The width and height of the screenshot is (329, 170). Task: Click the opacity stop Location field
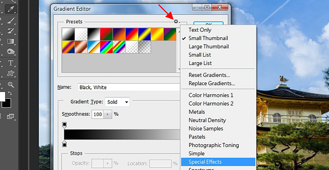pyautogui.click(x=161, y=163)
